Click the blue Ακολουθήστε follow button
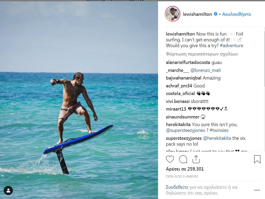This screenshot has width=265, height=199. coord(237,14)
